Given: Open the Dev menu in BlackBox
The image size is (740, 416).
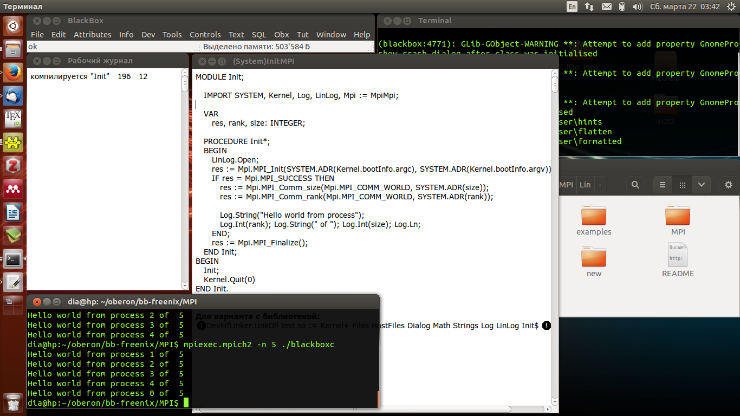Looking at the screenshot, I should (148, 35).
